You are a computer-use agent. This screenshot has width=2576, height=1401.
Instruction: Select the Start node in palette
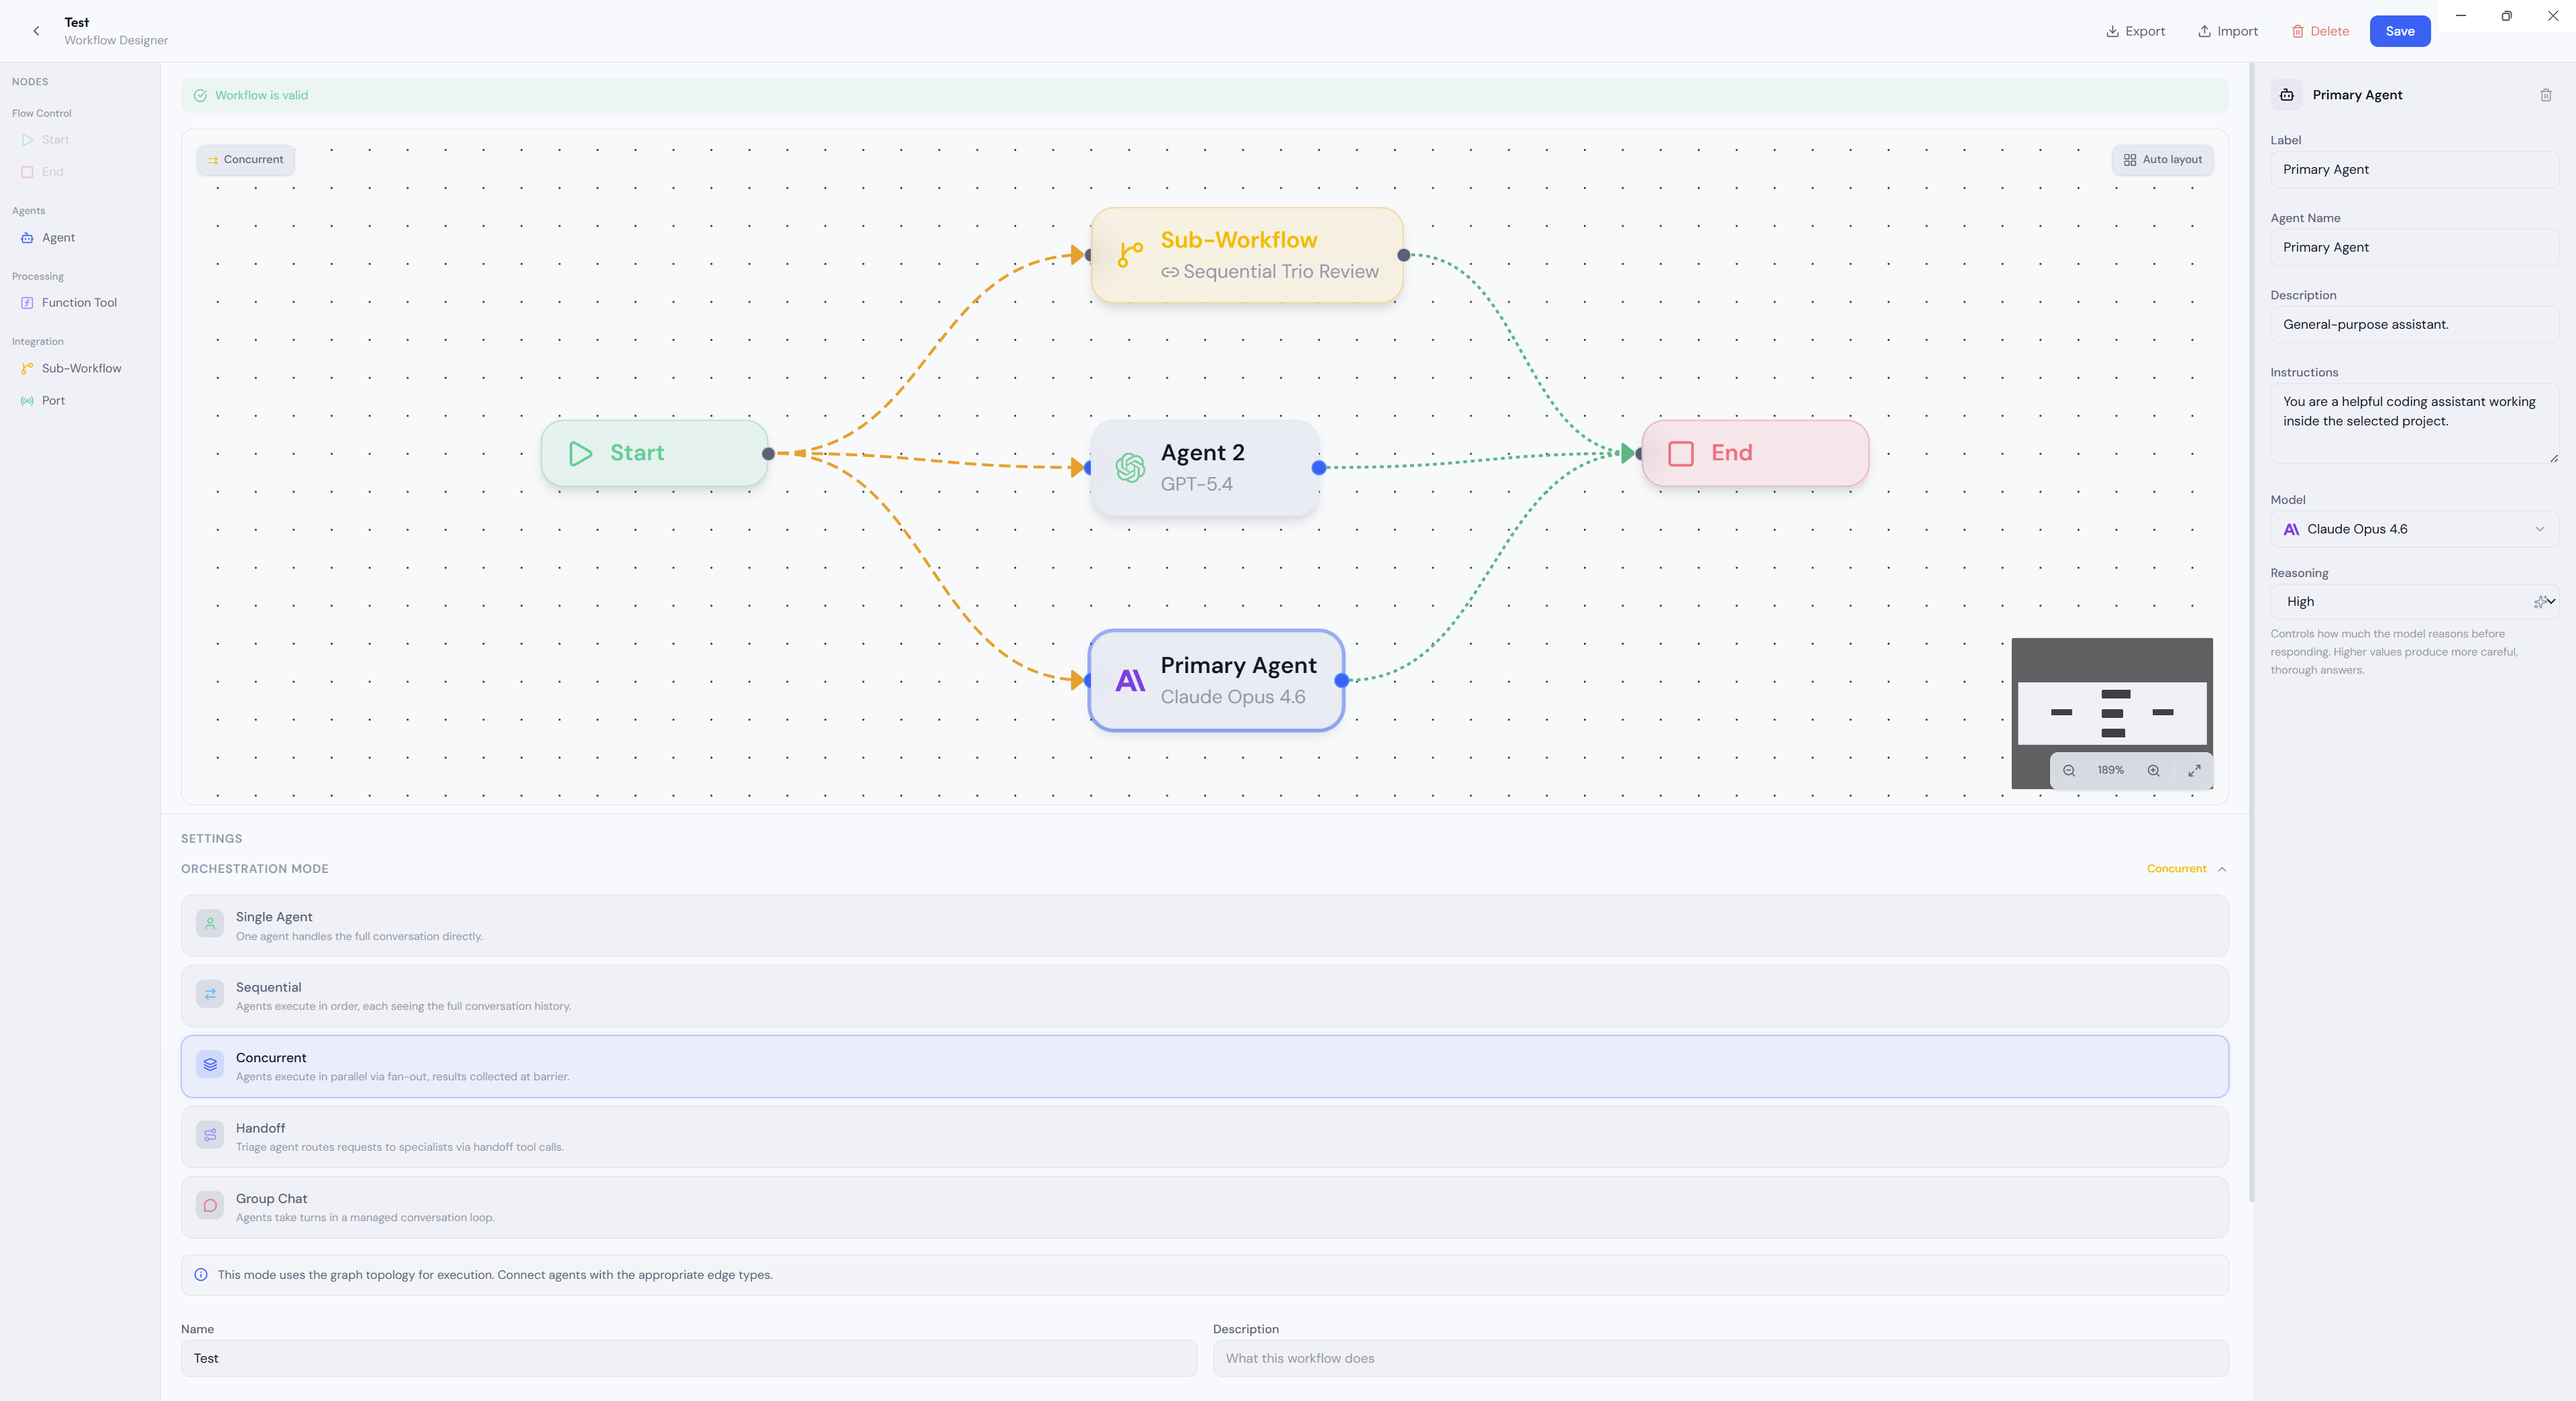46,140
